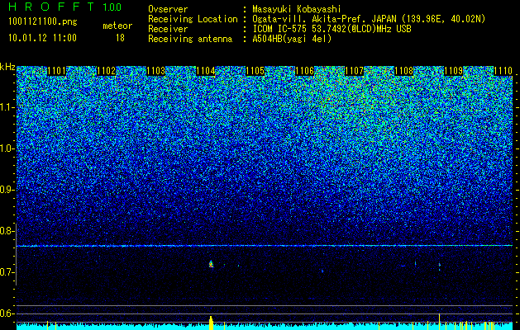The image size is (520, 330).
Task: Click the time marker 1104
Action: [206, 71]
